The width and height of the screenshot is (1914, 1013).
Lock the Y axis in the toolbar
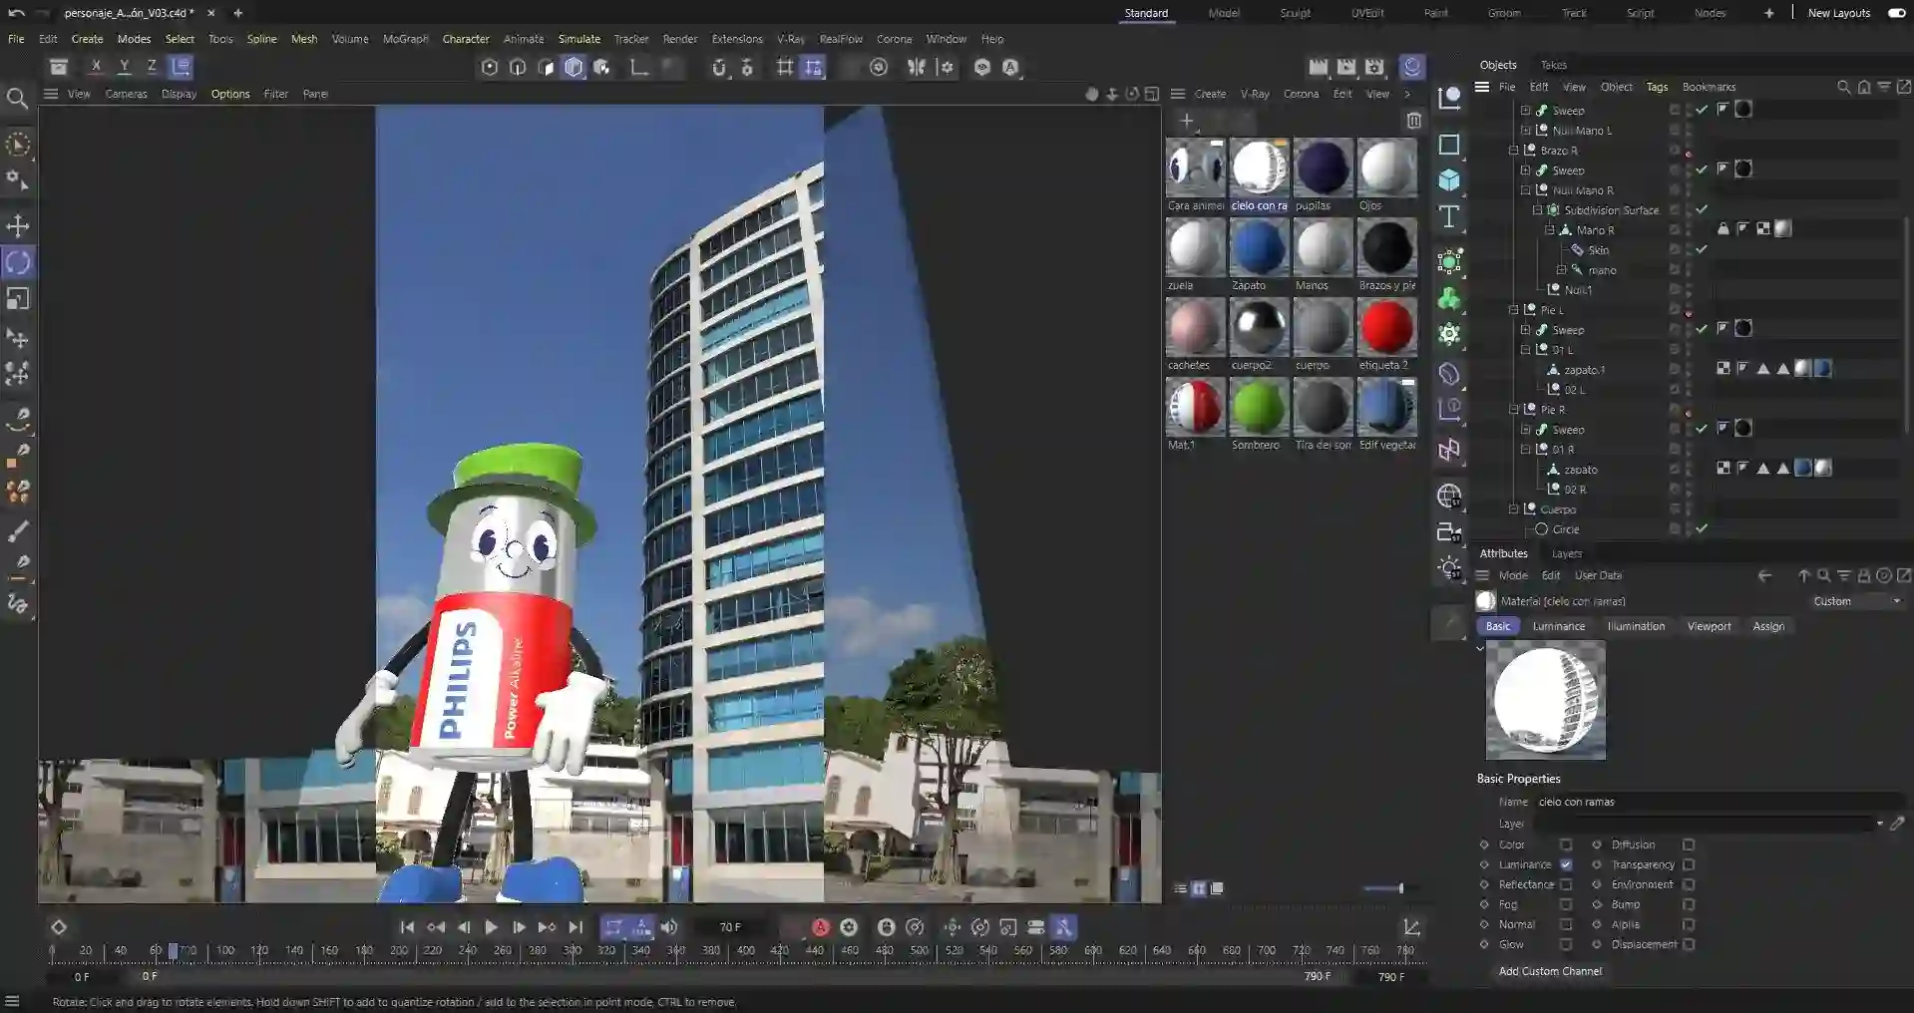click(x=124, y=67)
